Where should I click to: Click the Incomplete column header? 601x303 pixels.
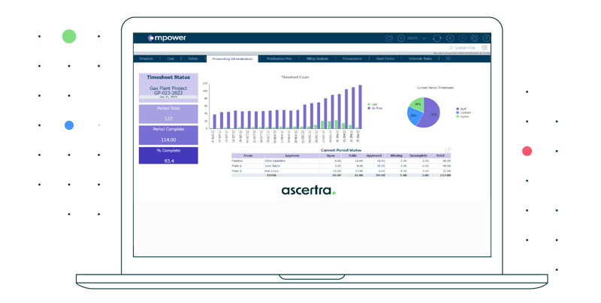click(x=418, y=156)
